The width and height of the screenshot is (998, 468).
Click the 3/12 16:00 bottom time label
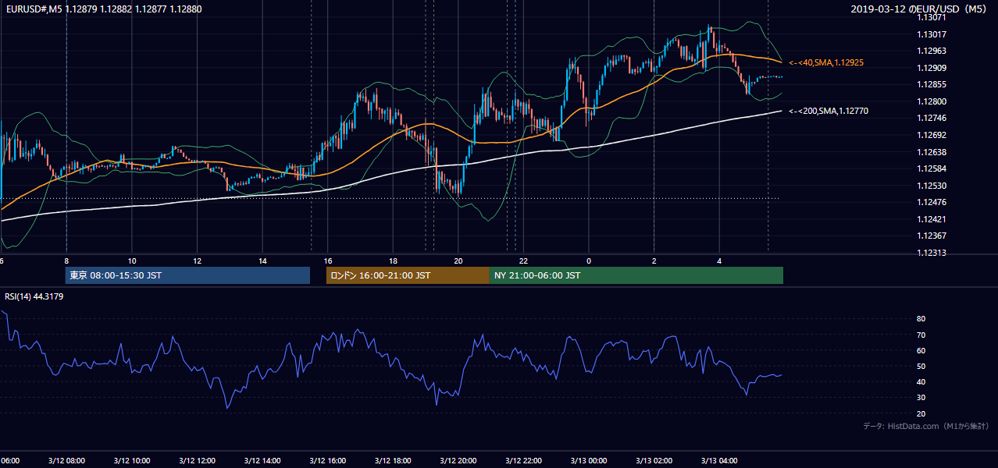coord(327,461)
